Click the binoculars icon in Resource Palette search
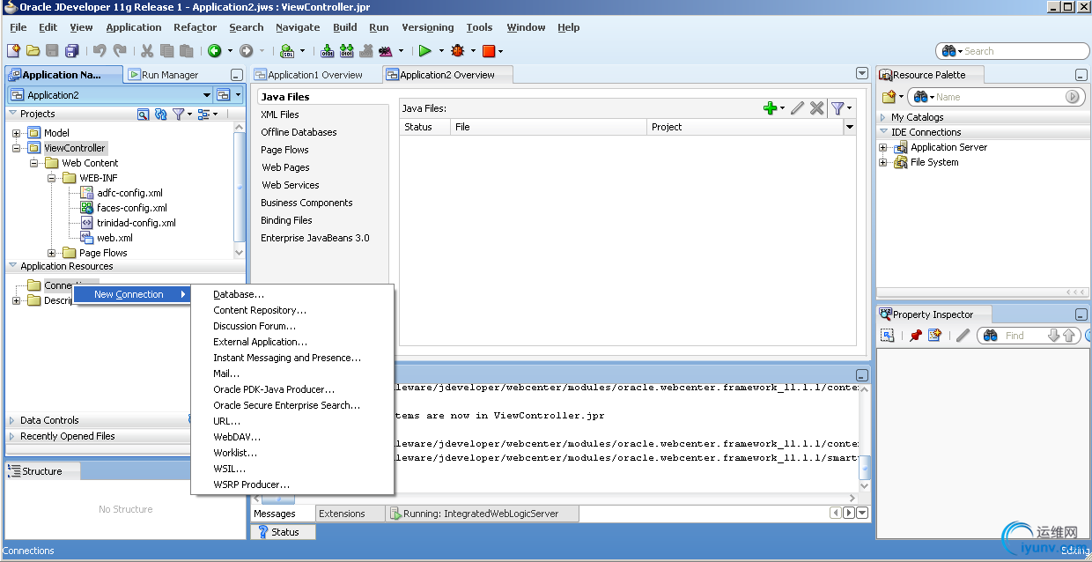 tap(921, 97)
